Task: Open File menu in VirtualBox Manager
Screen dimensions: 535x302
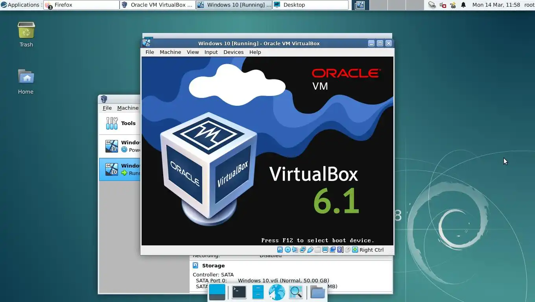Action: tap(107, 108)
